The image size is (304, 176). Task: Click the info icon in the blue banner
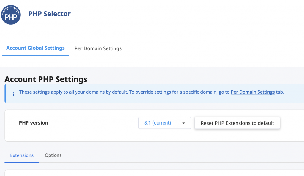tap(14, 95)
